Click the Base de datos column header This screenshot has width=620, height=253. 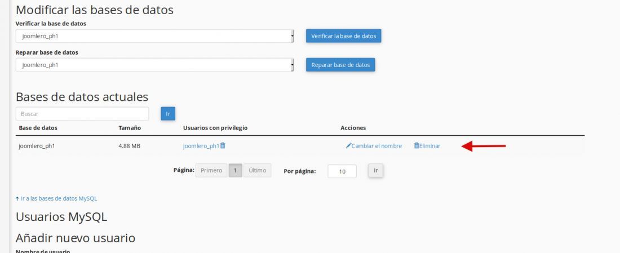click(38, 128)
